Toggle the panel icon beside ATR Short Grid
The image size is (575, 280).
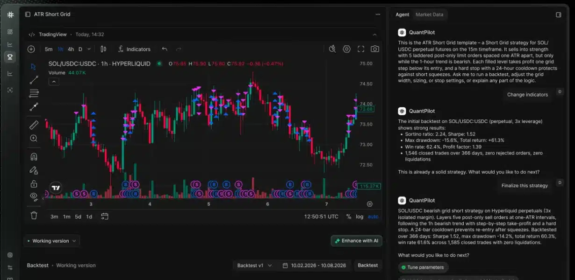pos(28,14)
